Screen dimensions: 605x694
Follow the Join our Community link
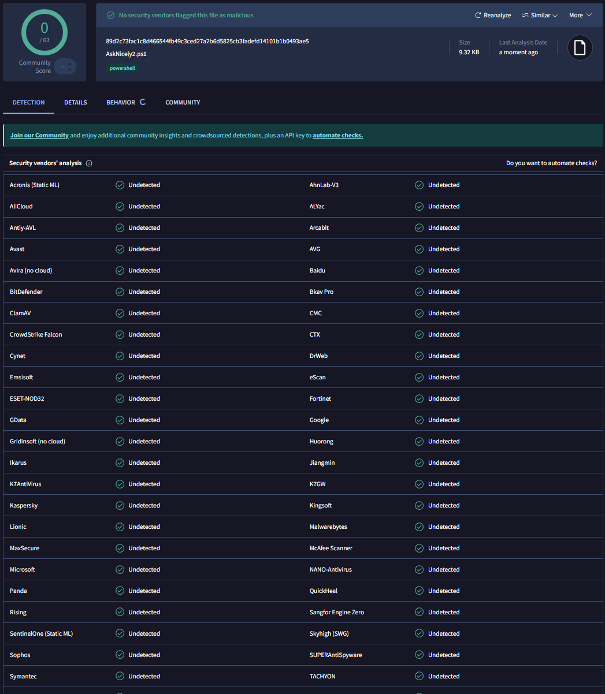39,136
